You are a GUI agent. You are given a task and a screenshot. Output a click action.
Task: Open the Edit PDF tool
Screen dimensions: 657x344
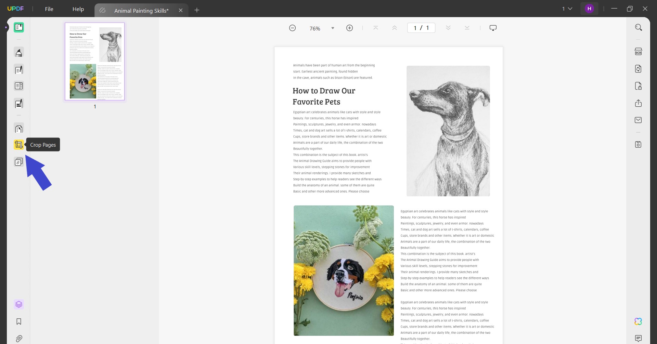point(19,69)
